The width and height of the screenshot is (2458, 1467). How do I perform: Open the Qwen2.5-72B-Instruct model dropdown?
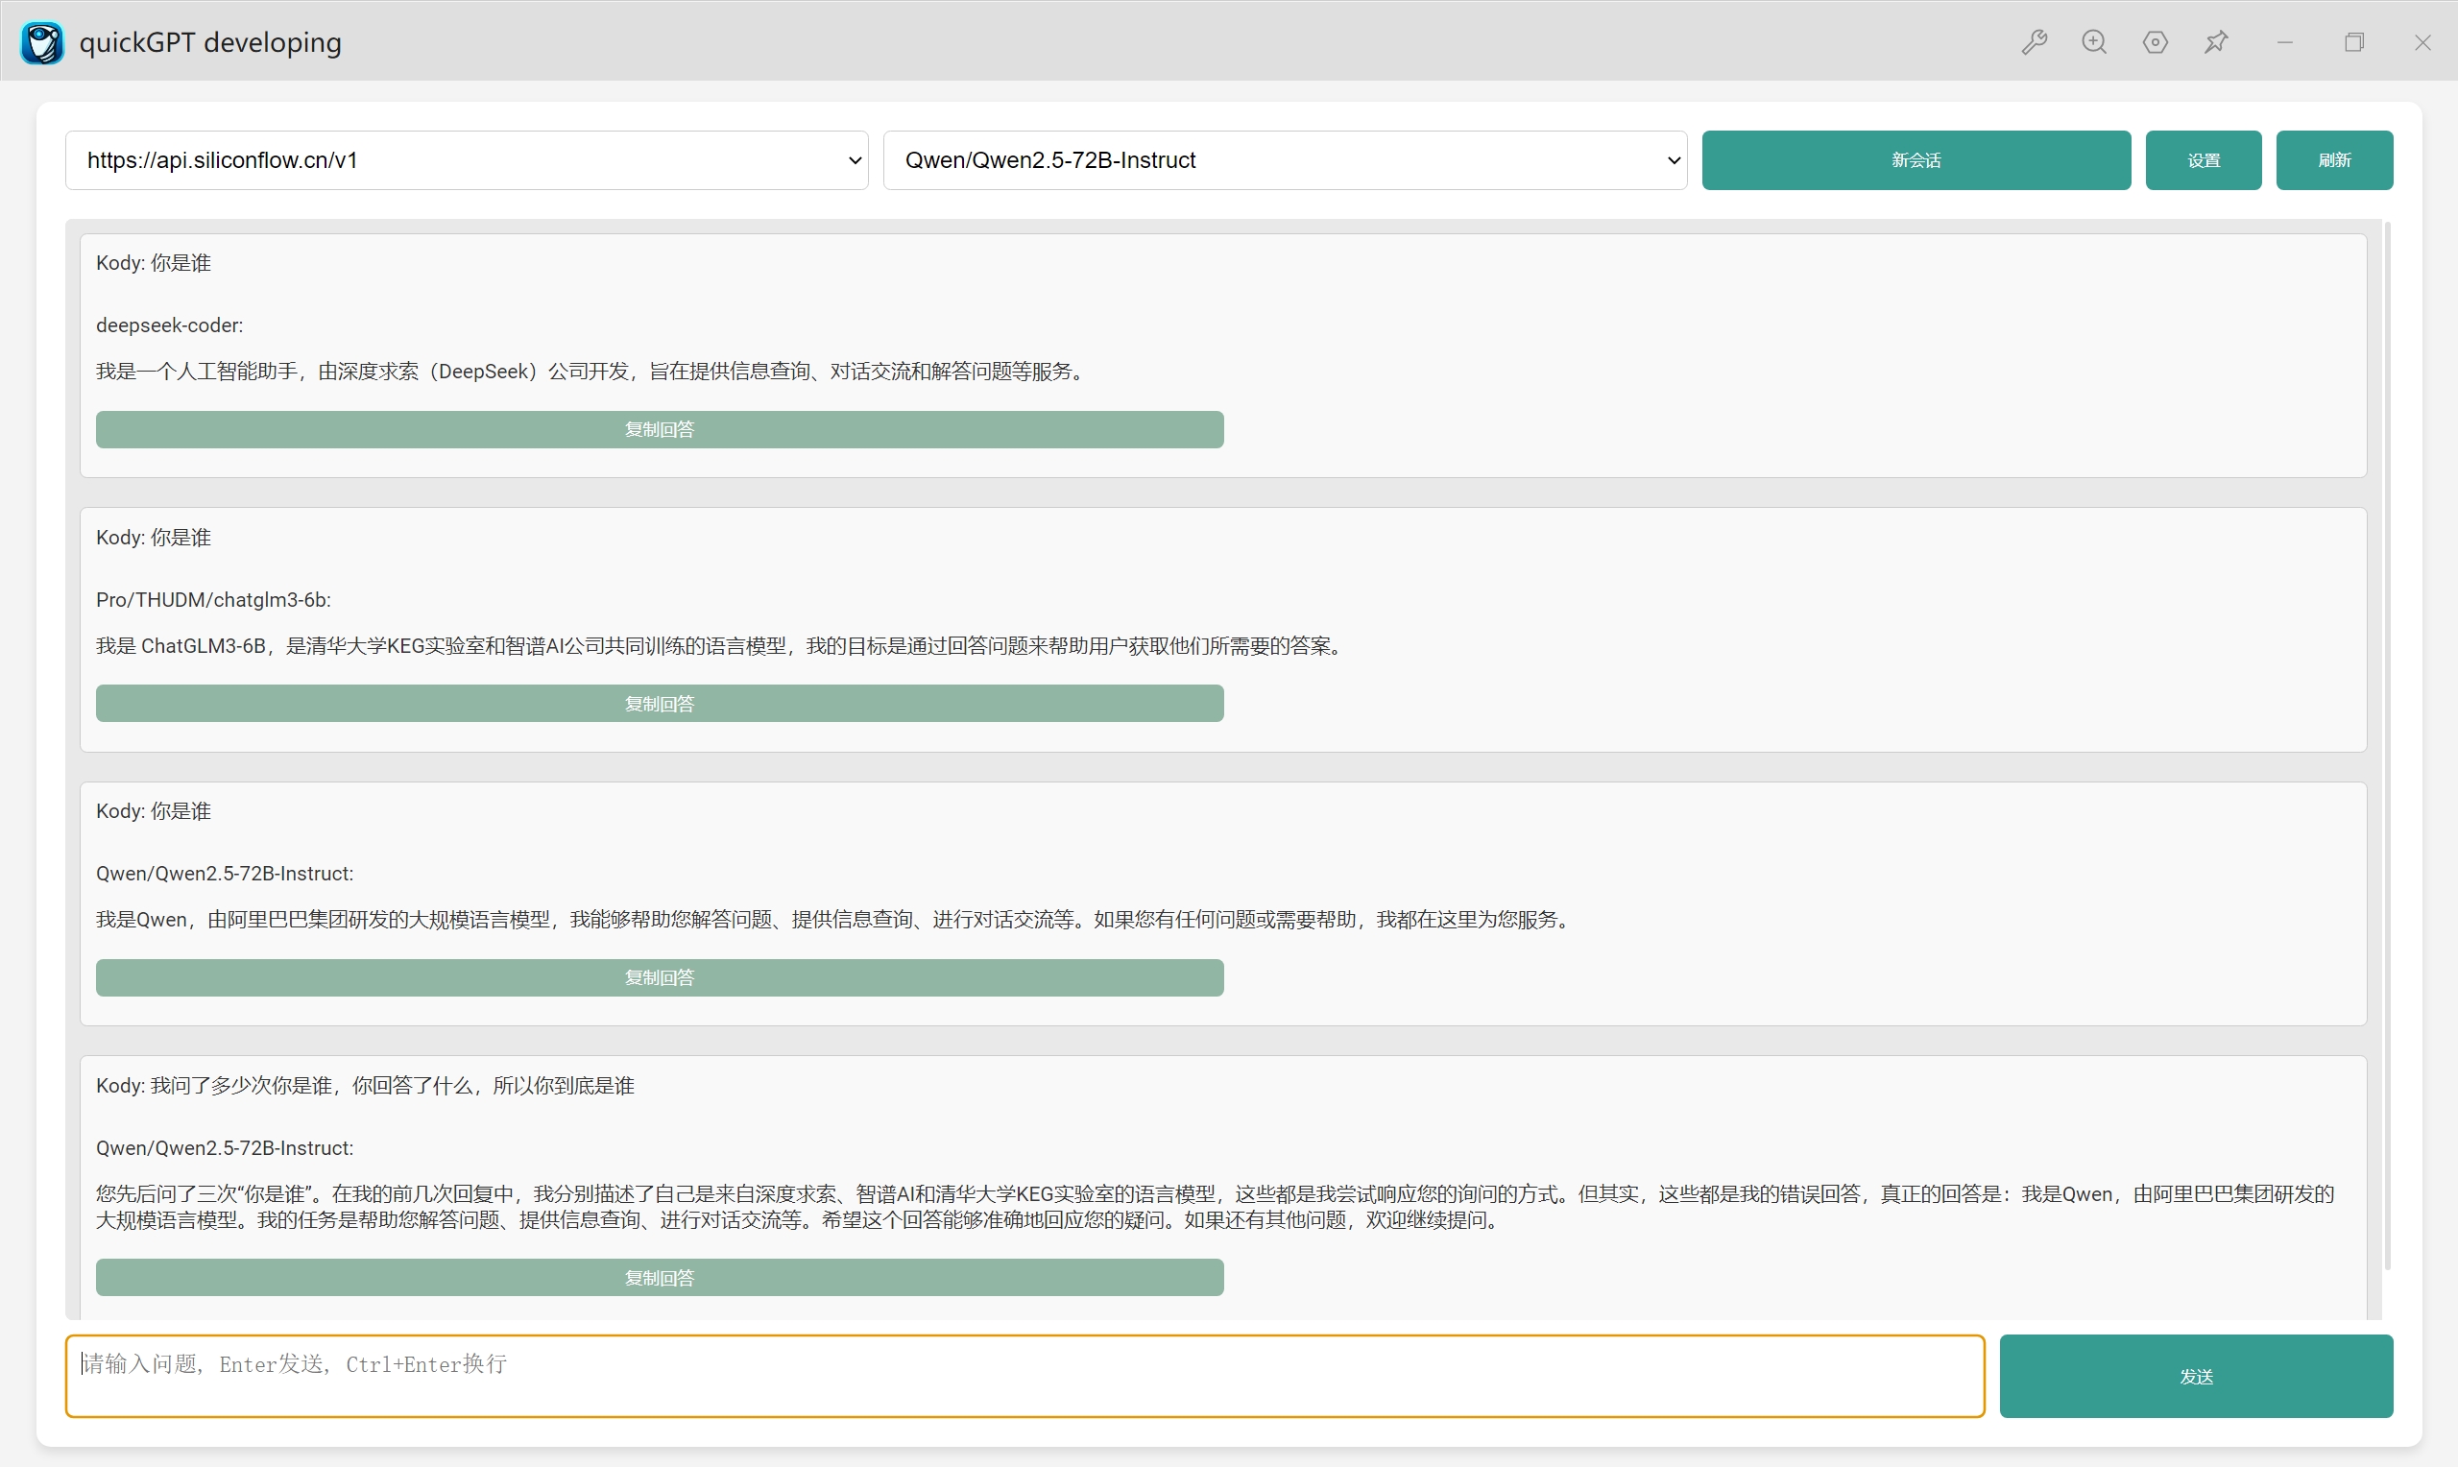[x=1284, y=160]
